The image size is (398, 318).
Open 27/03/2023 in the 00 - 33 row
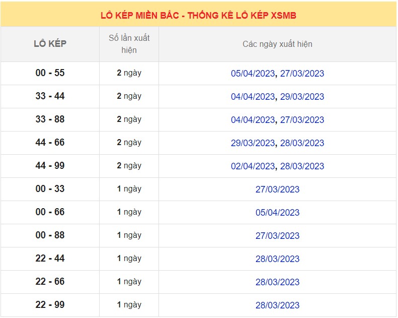tap(277, 189)
